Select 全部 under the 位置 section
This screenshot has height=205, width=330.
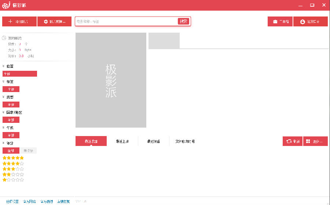(20, 74)
